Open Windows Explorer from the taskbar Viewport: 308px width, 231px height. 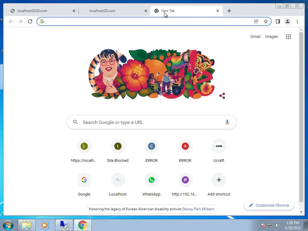27,225
